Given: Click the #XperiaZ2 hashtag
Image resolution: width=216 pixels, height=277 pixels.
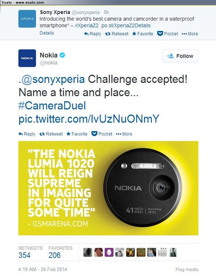Looking at the screenshot, I should [87, 25].
